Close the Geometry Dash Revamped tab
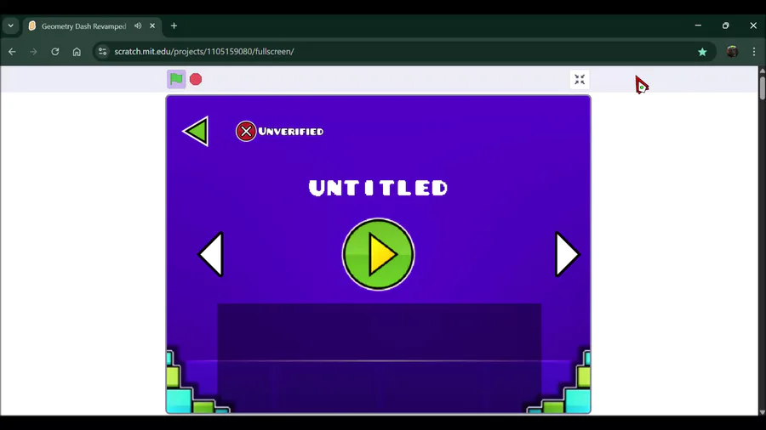 pos(152,25)
